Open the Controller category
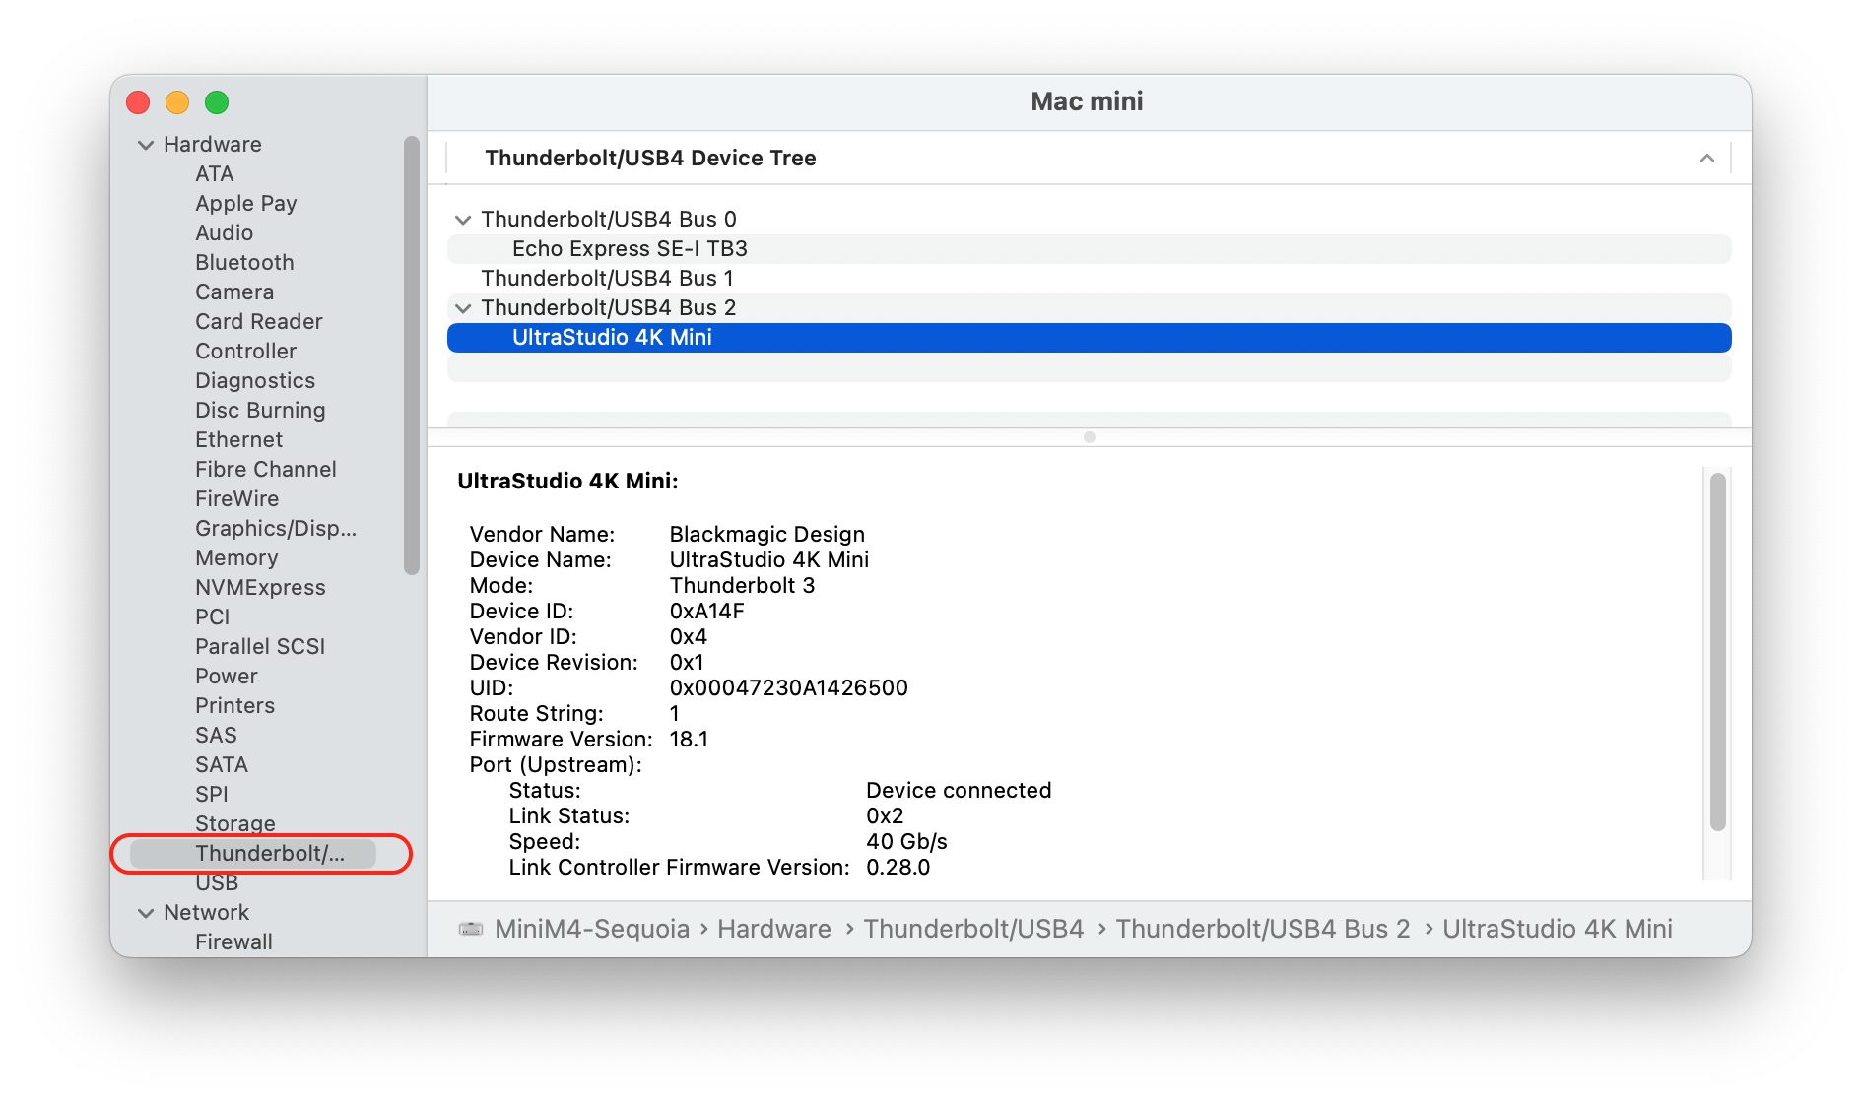Image resolution: width=1862 pixels, height=1103 pixels. (245, 352)
